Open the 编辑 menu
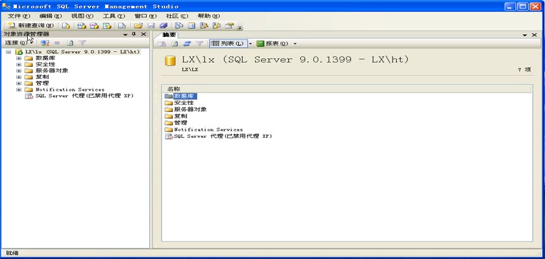The image size is (545, 259). pyautogui.click(x=51, y=16)
